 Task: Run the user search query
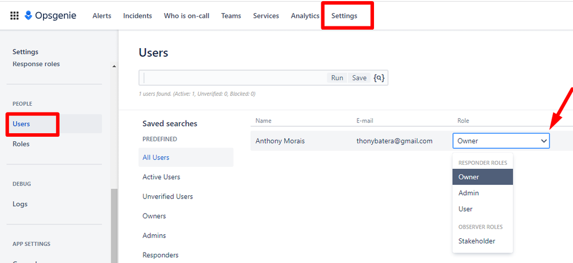pos(337,78)
